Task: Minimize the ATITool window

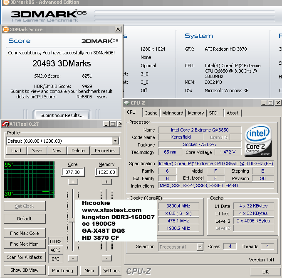Action: [106, 124]
